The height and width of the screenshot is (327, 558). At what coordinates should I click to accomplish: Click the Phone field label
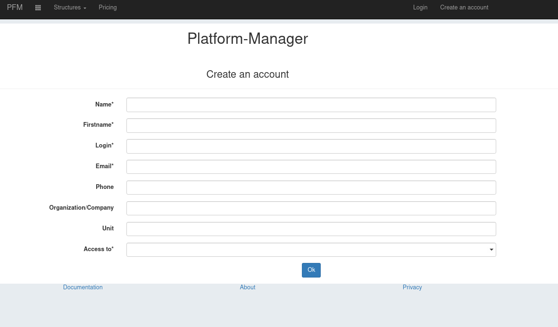click(x=105, y=187)
